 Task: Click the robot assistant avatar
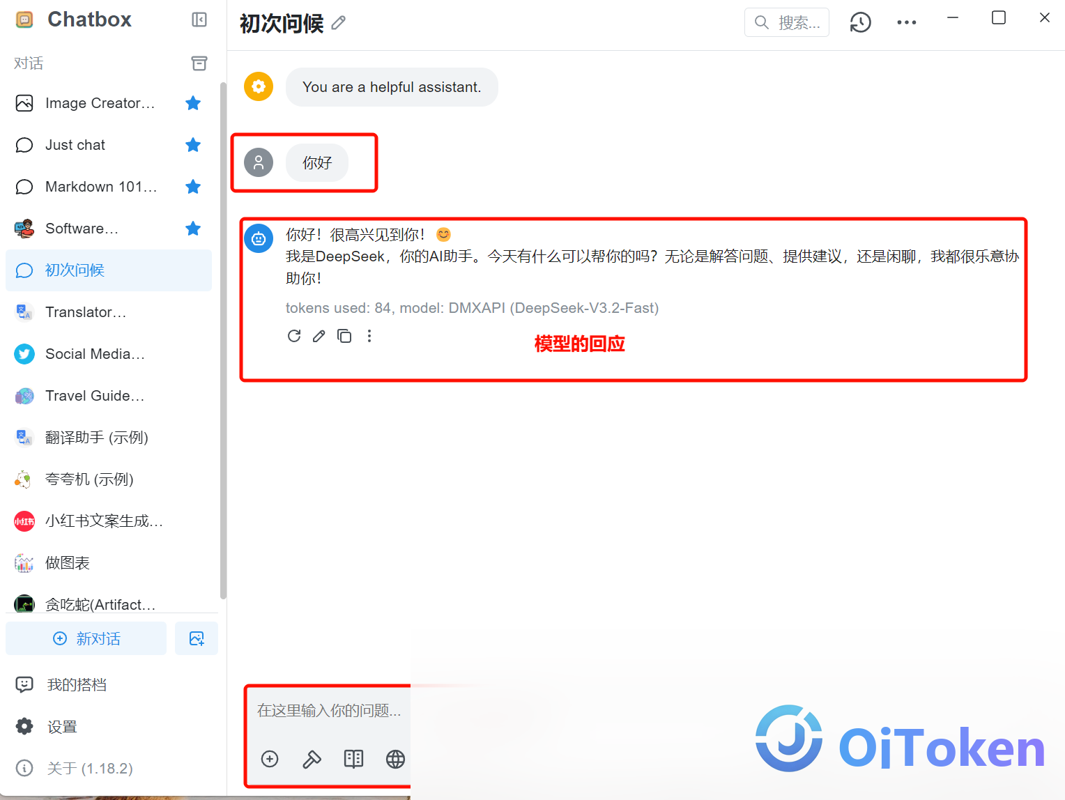259,238
